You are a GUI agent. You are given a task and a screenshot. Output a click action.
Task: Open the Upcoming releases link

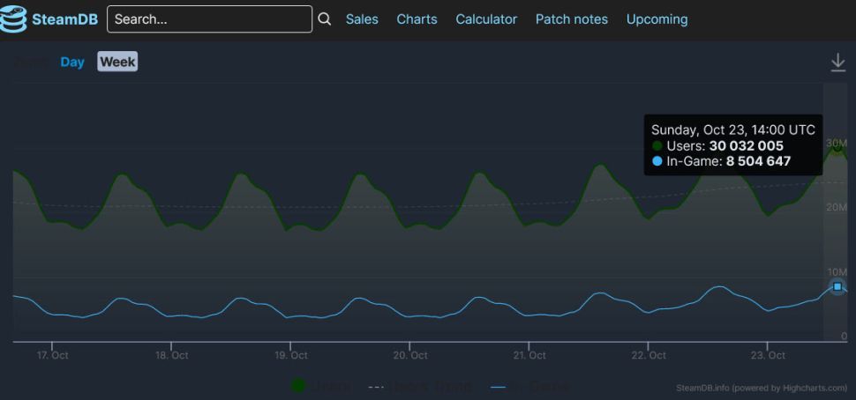click(657, 19)
